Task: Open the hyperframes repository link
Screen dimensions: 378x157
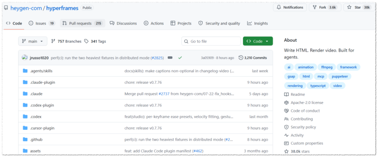Action: pyautogui.click(x=62, y=8)
